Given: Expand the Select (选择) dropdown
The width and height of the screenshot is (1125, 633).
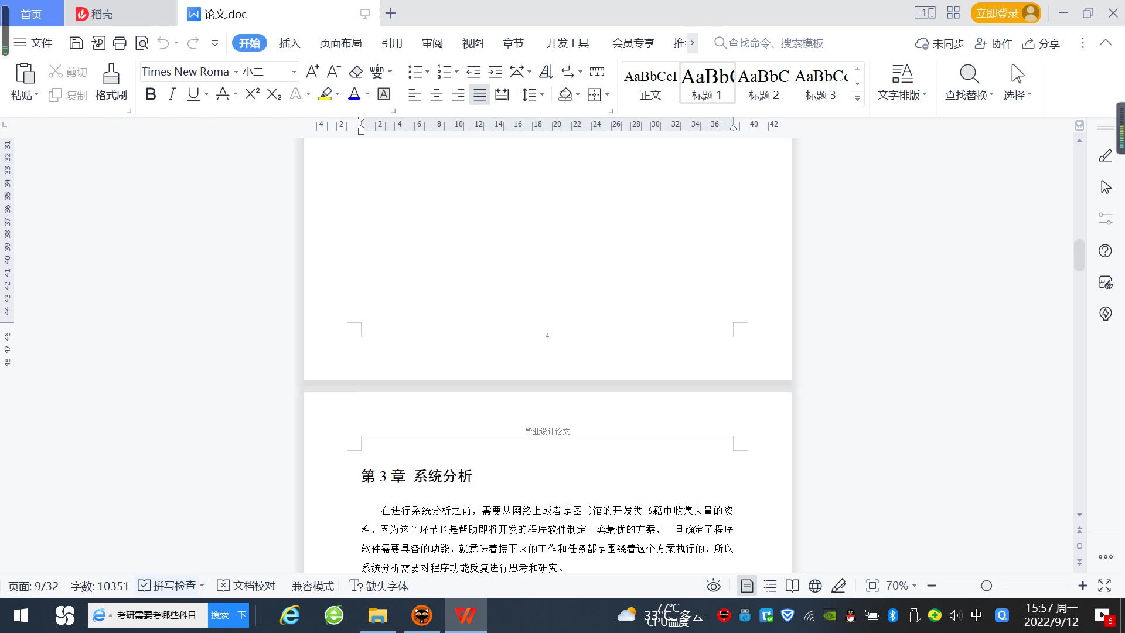Looking at the screenshot, I should 1017,95.
